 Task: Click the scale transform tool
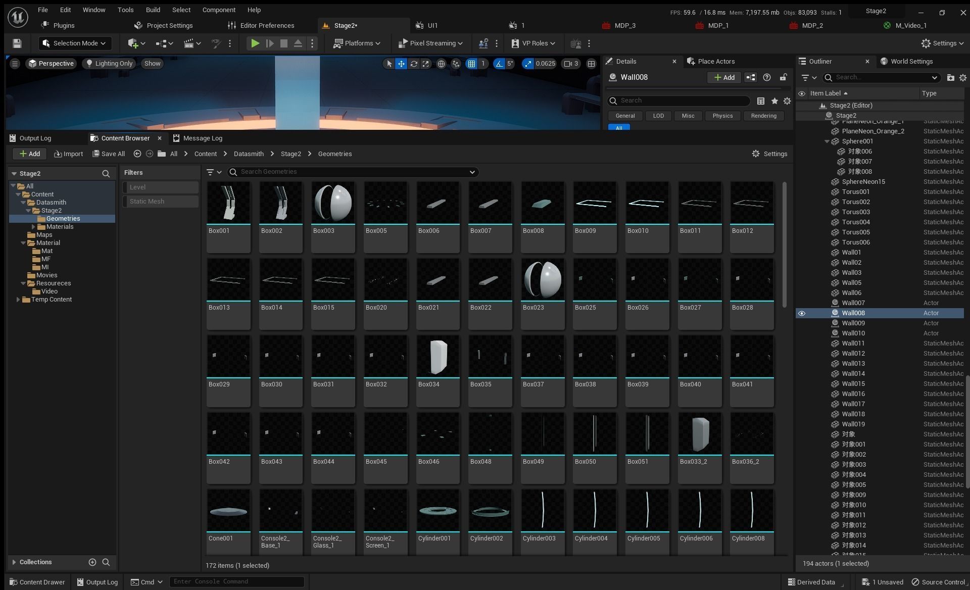click(426, 64)
